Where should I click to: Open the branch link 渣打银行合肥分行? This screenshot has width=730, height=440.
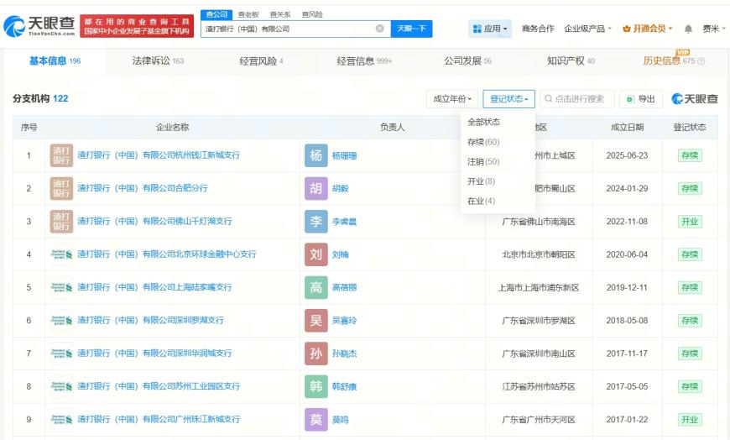[143, 188]
